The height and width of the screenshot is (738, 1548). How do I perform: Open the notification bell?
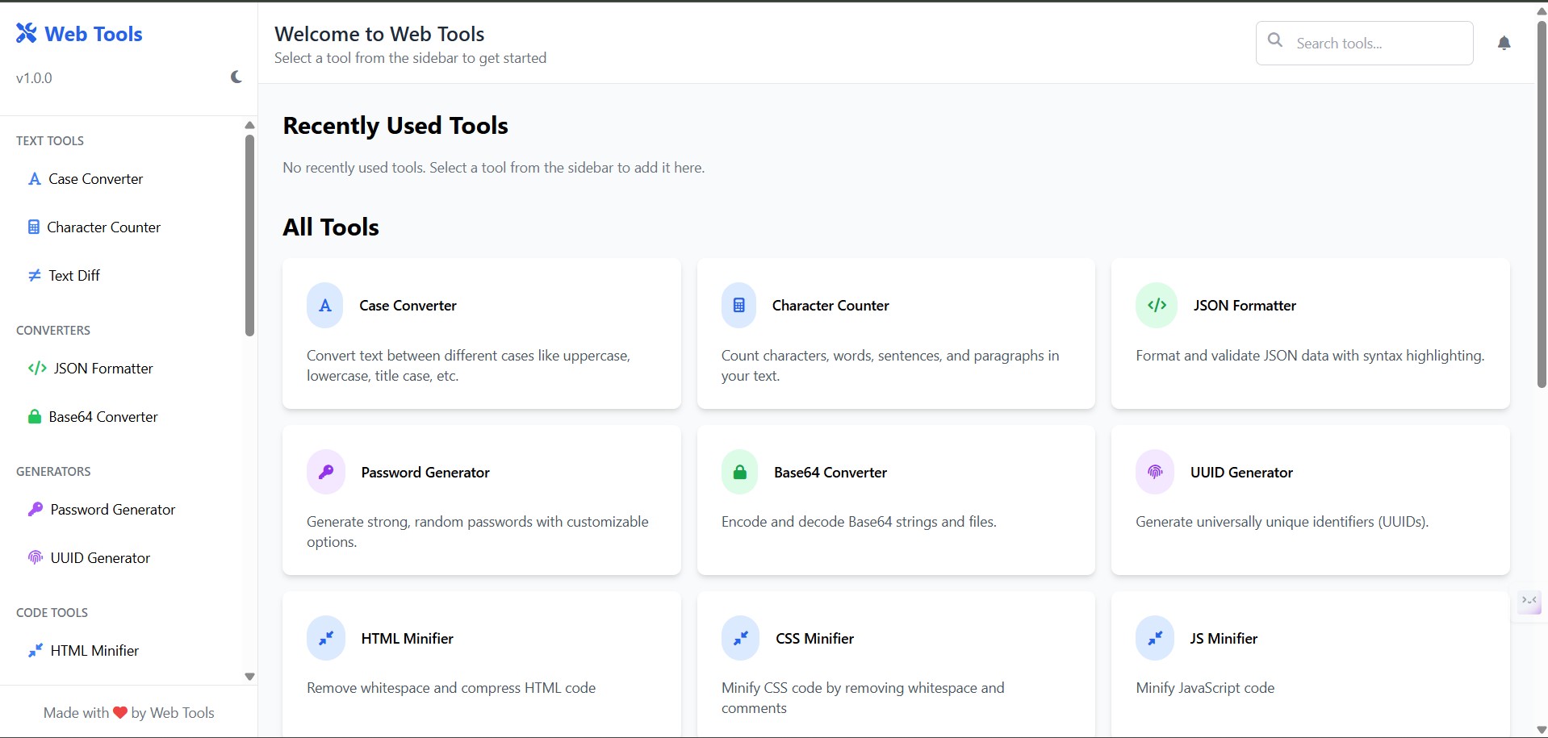[1504, 43]
